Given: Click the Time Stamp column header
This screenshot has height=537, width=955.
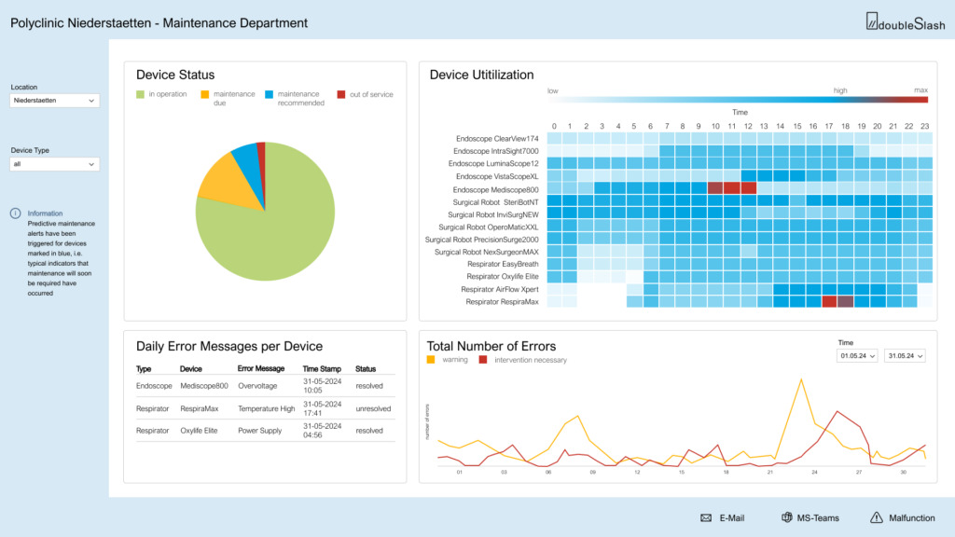Looking at the screenshot, I should [x=322, y=369].
